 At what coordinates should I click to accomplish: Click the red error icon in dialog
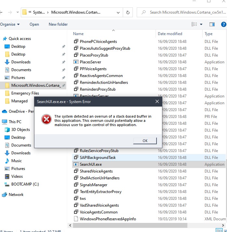tap(46, 119)
